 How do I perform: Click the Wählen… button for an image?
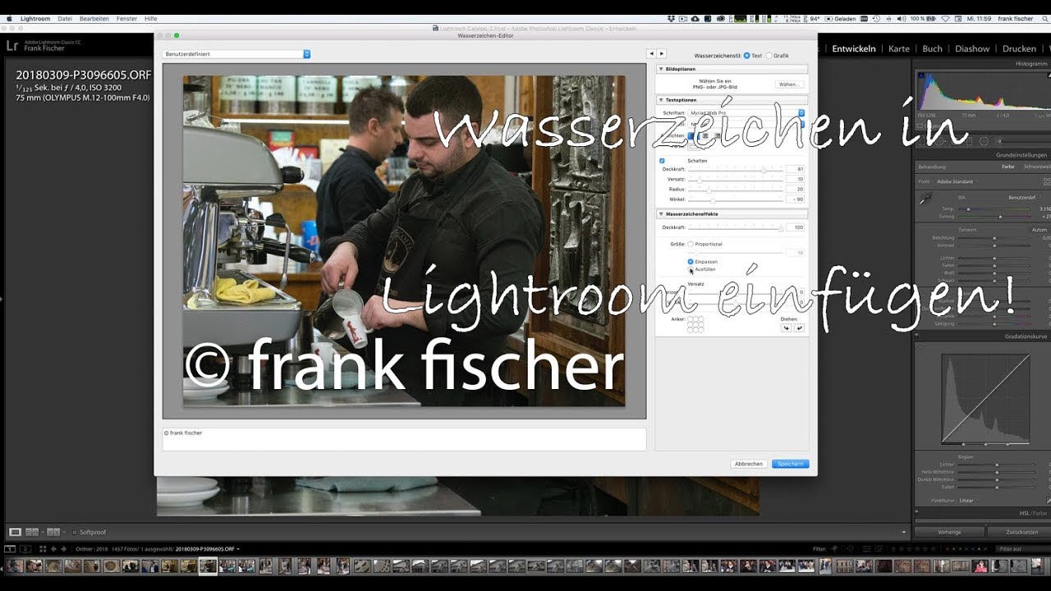(x=788, y=85)
